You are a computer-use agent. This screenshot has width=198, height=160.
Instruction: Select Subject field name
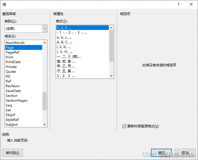point(23,125)
